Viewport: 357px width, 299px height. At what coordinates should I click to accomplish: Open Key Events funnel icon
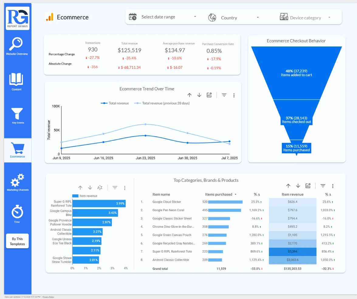[x=17, y=114]
